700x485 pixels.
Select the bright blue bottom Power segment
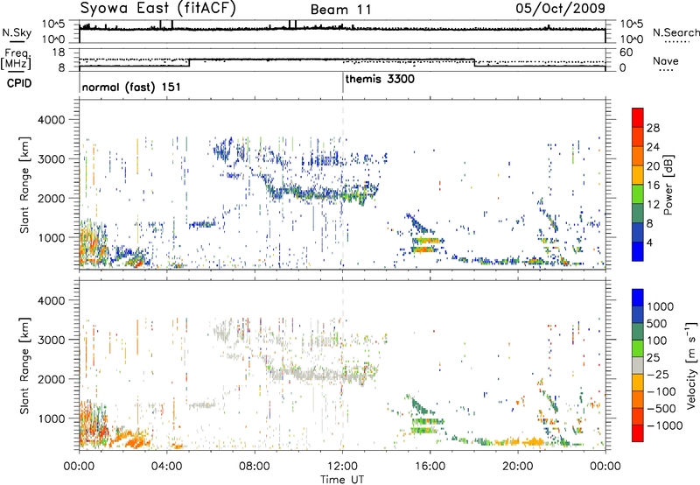(x=638, y=252)
